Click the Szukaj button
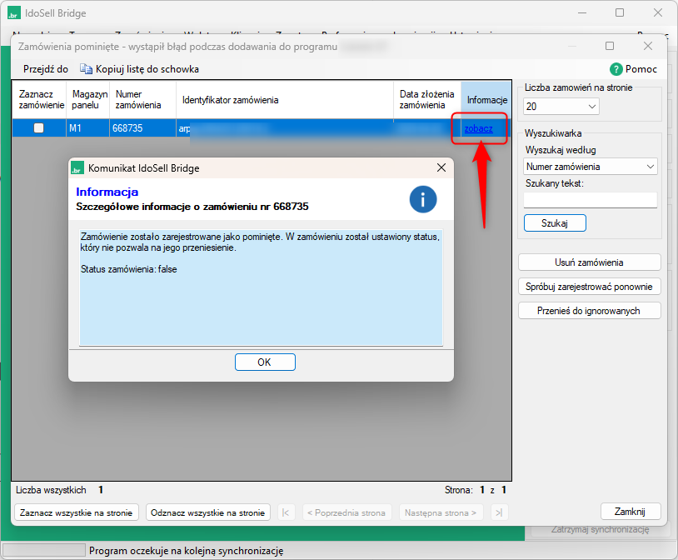 (555, 223)
